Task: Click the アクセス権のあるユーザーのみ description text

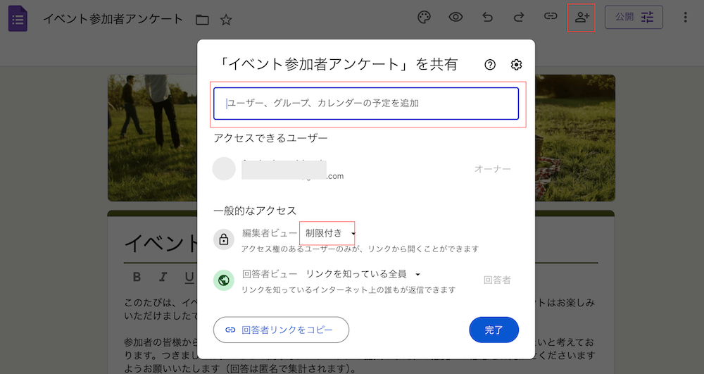Action: 360,249
